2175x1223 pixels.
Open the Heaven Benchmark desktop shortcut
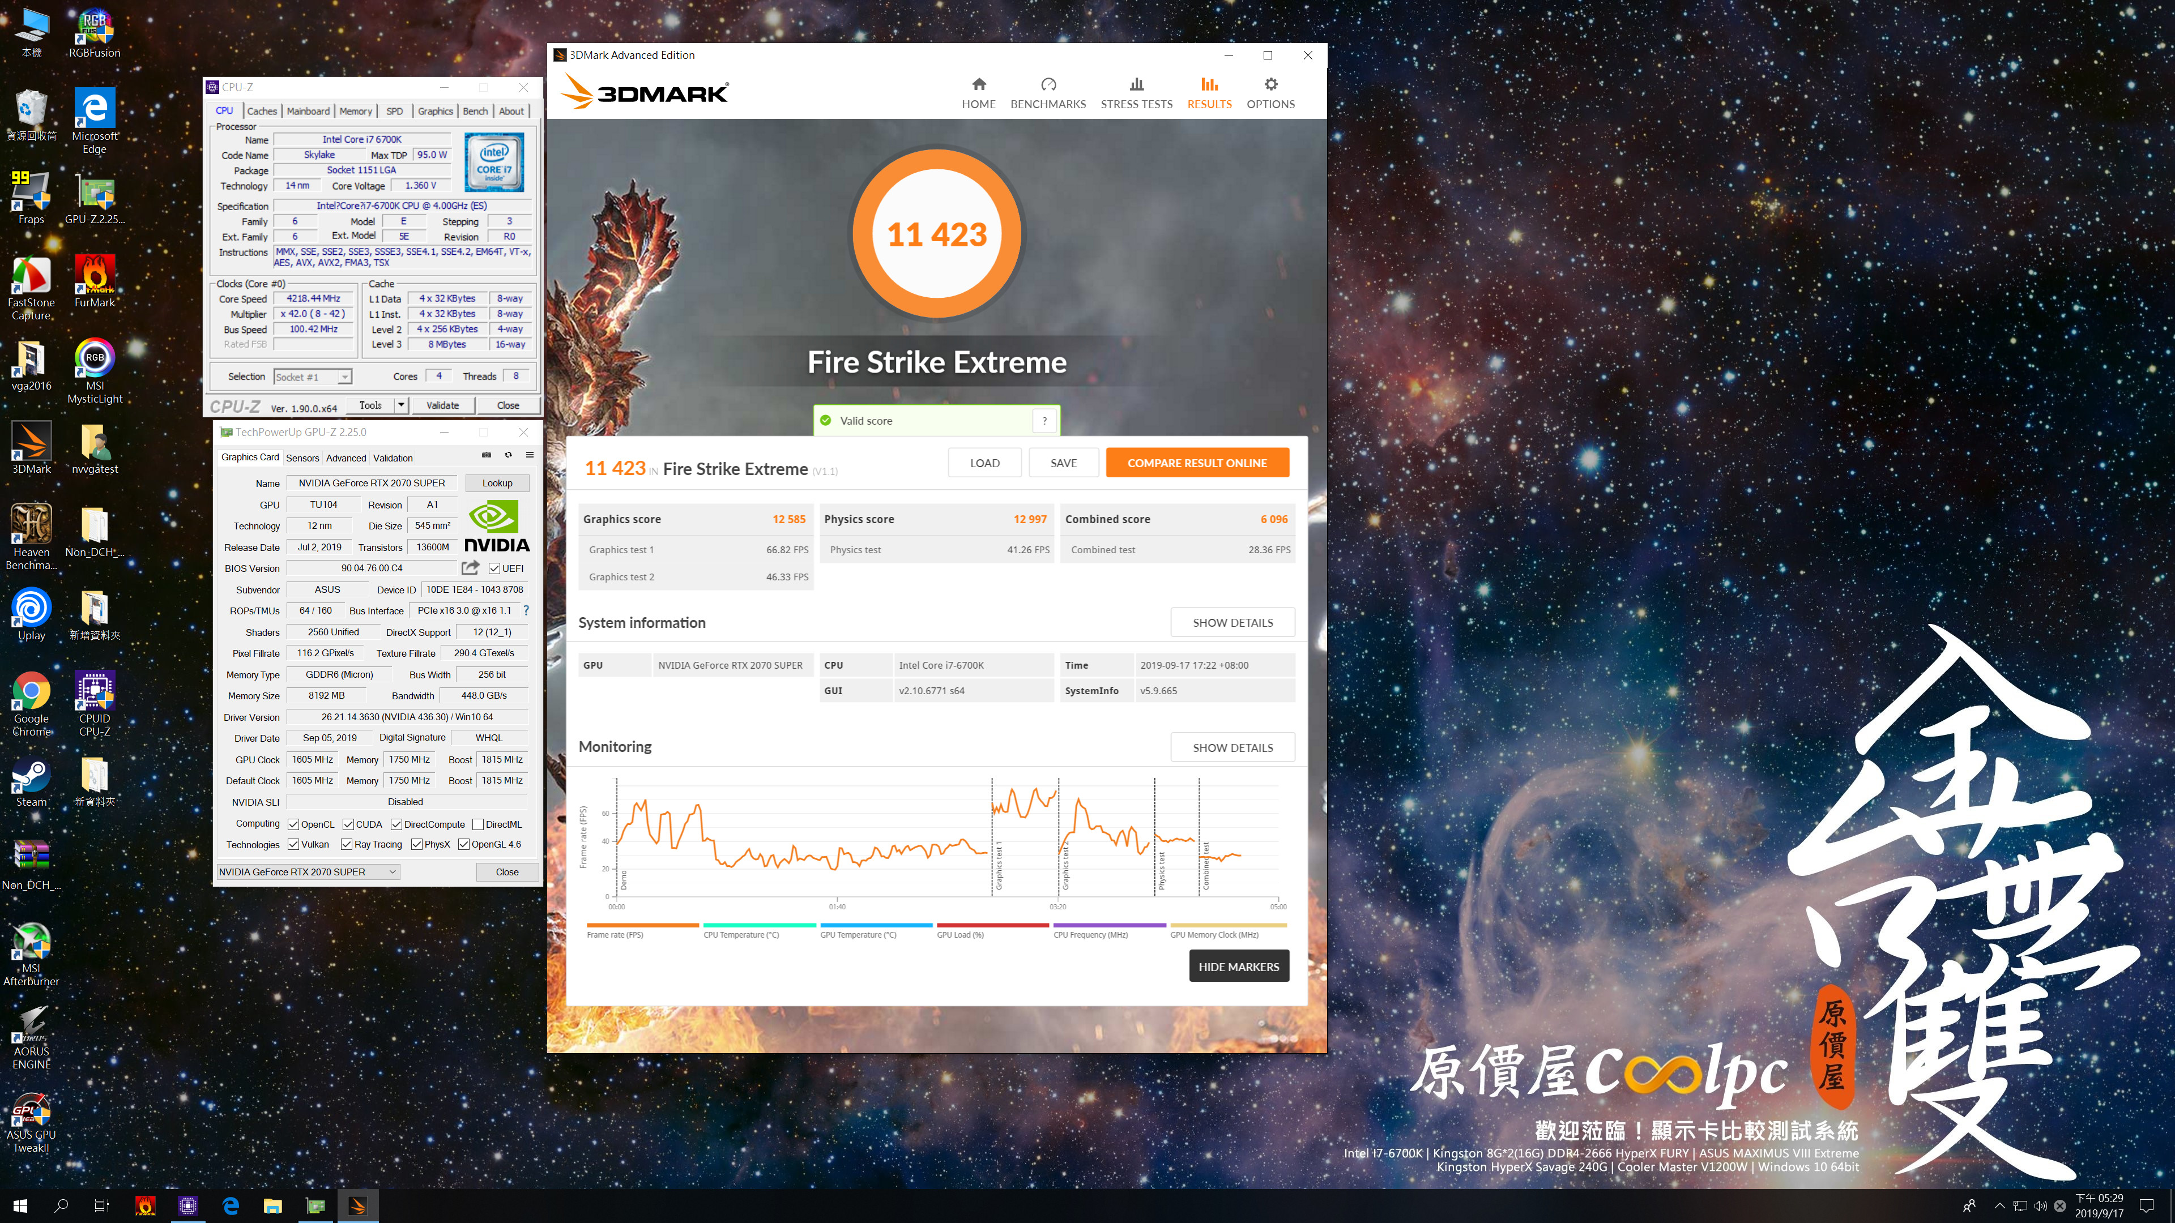point(31,538)
